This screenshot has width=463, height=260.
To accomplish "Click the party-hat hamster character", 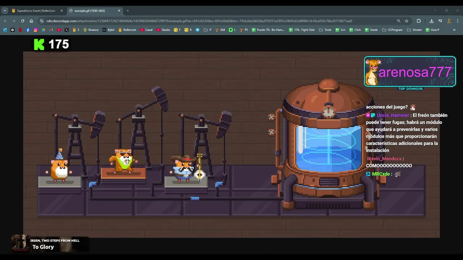I will tap(59, 165).
